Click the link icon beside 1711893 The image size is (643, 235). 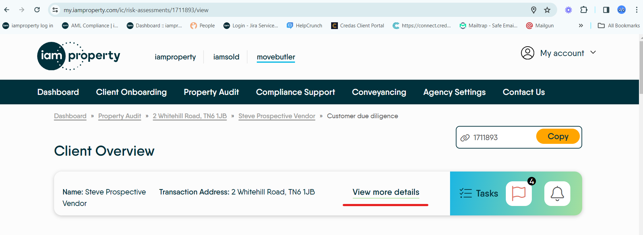465,137
